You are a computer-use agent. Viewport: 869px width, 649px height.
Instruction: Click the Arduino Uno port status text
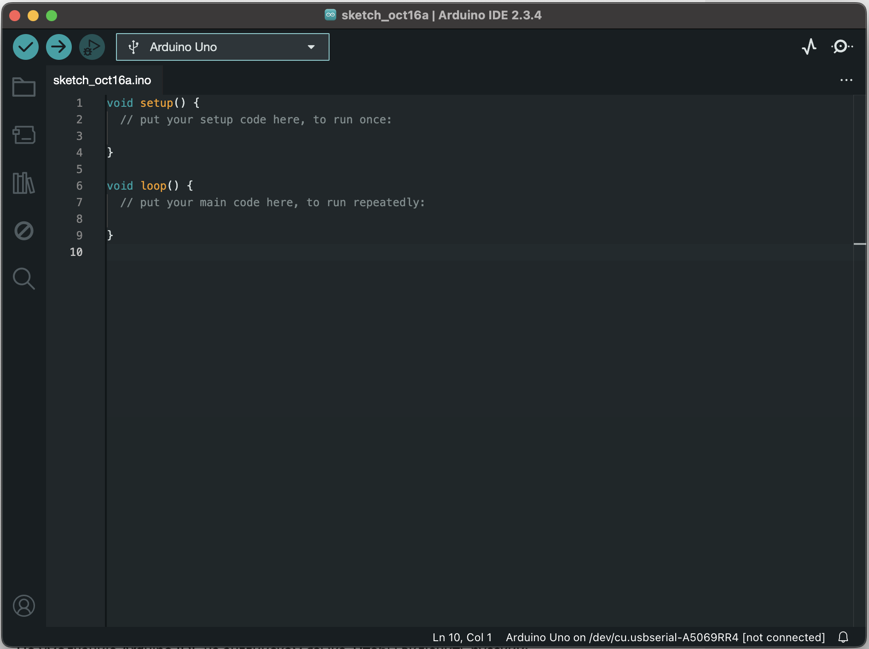coord(665,637)
